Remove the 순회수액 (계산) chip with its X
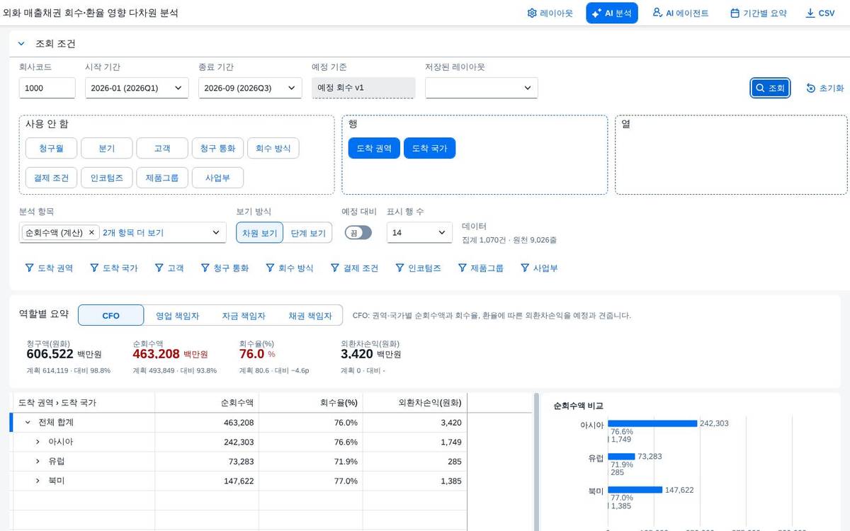Image resolution: width=850 pixels, height=531 pixels. [x=91, y=232]
